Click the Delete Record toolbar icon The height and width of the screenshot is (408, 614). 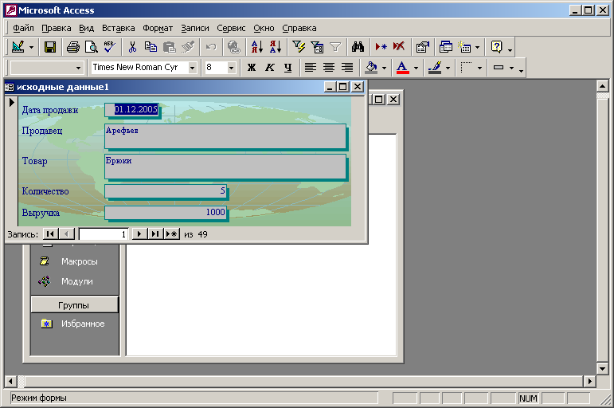[x=399, y=48]
